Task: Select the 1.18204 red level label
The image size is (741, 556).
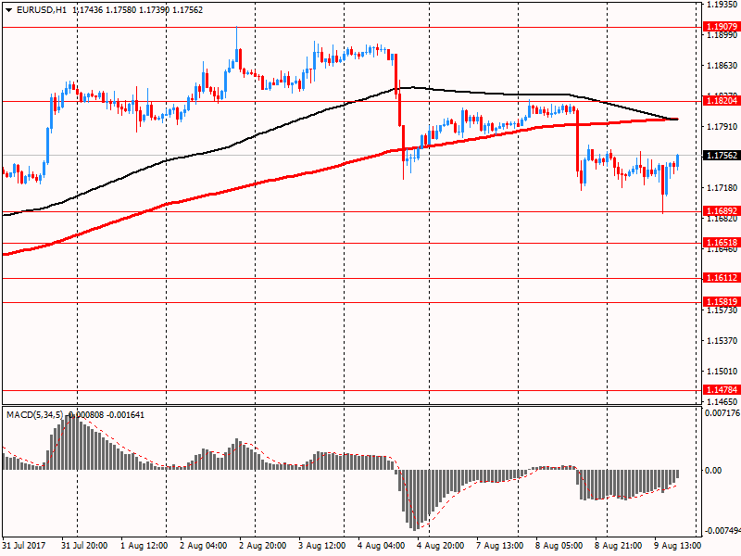Action: 722,100
